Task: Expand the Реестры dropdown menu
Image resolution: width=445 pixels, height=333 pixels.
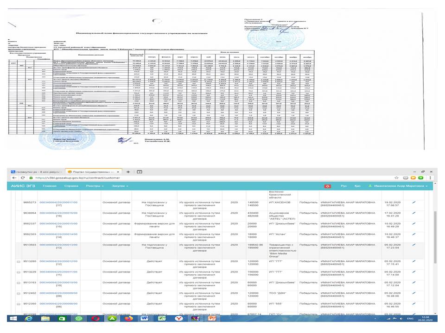Action: point(95,186)
